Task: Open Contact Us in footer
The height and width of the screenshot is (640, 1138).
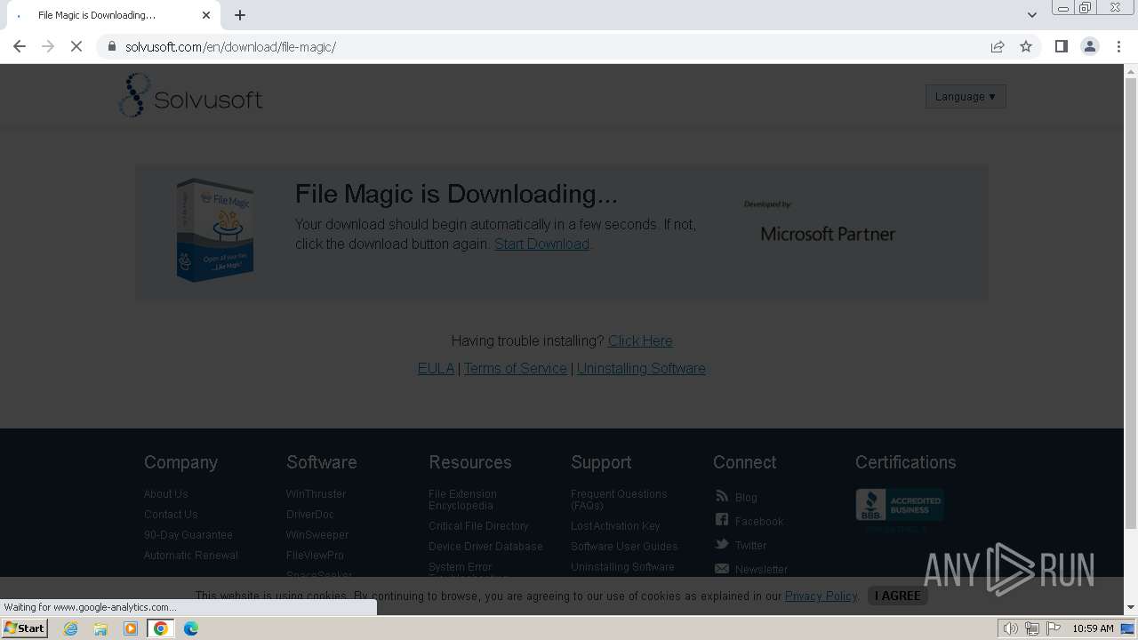Action: point(171,515)
